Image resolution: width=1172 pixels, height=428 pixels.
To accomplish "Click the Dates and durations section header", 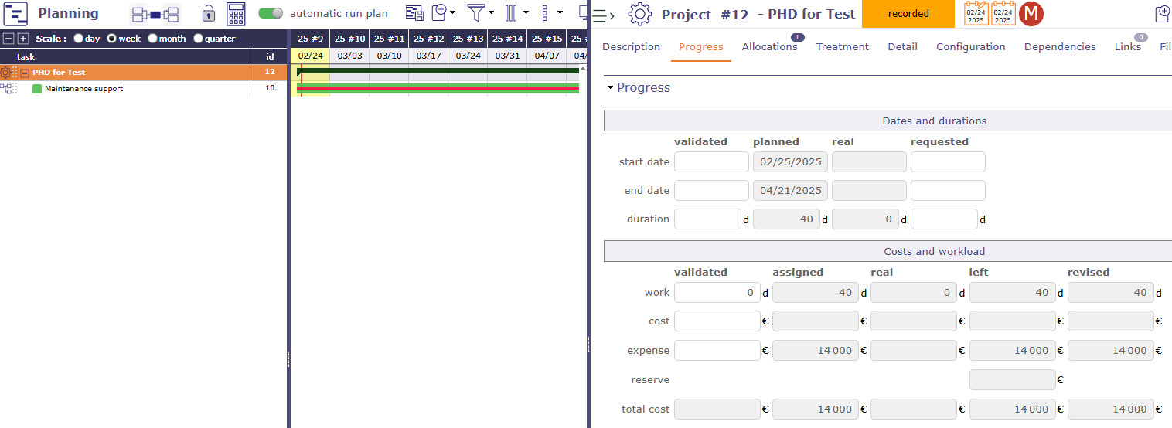I will 888,121.
